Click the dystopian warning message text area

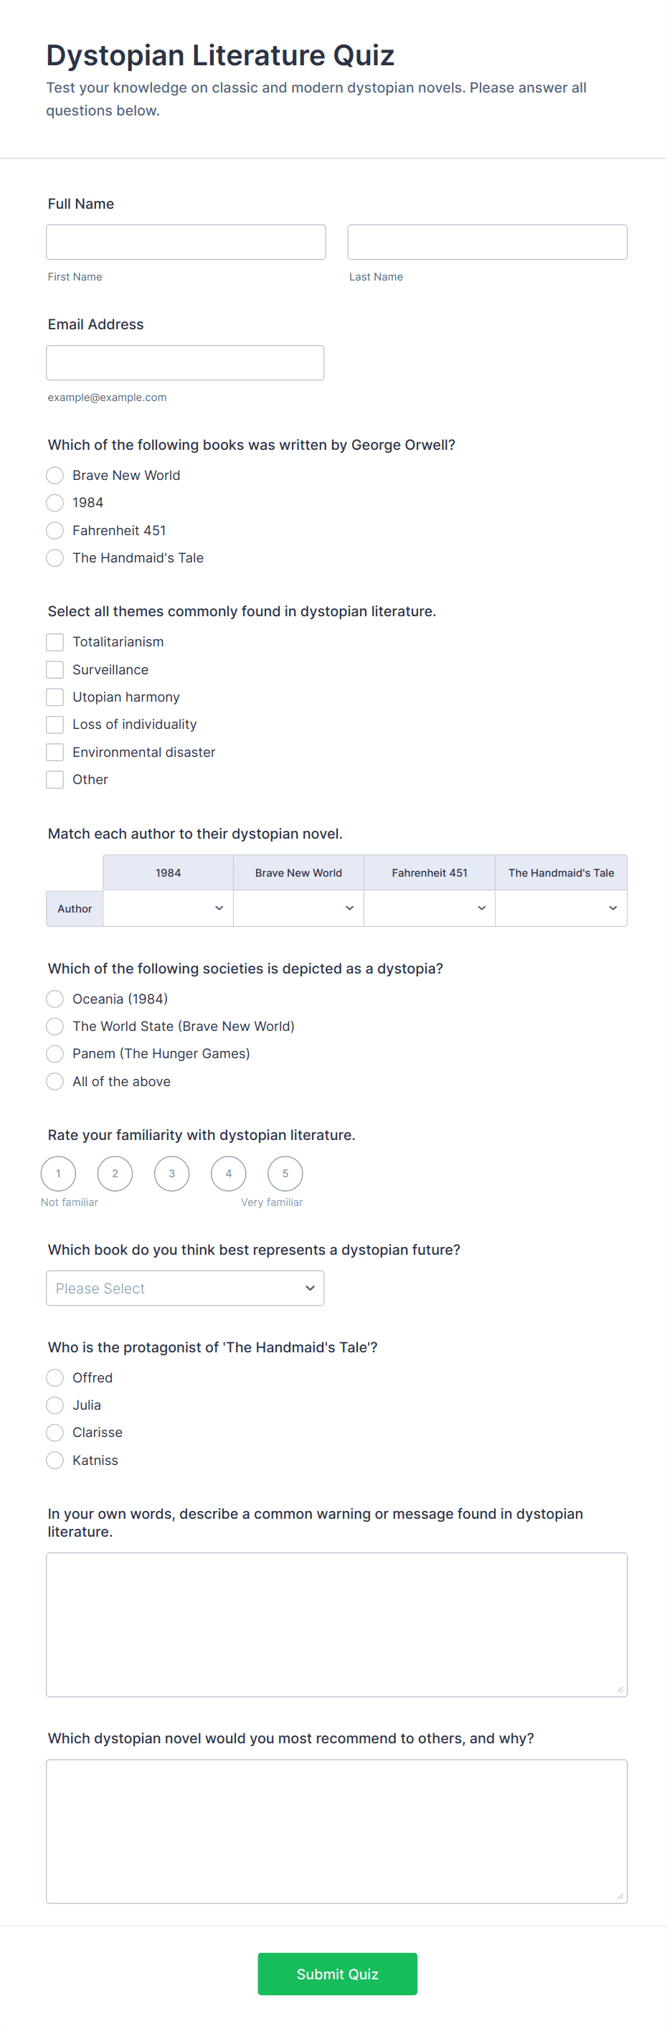coord(336,1624)
